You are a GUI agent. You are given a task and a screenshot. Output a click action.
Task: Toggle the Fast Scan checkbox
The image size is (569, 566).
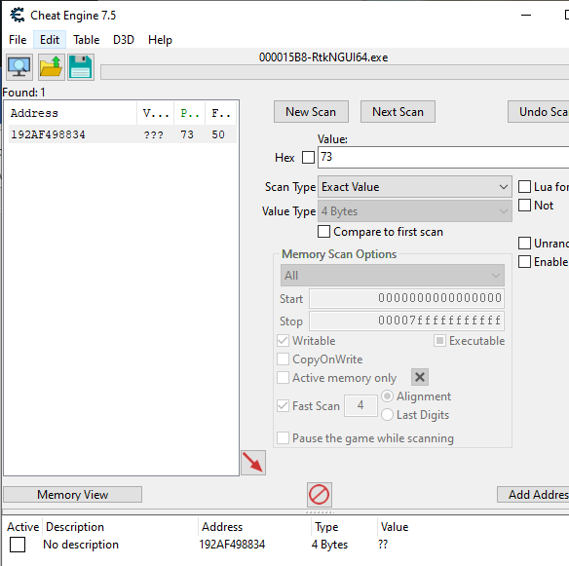(x=284, y=405)
